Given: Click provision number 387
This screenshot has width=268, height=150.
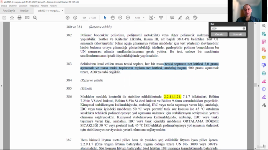Looking at the screenshot, I should pos(69,140).
